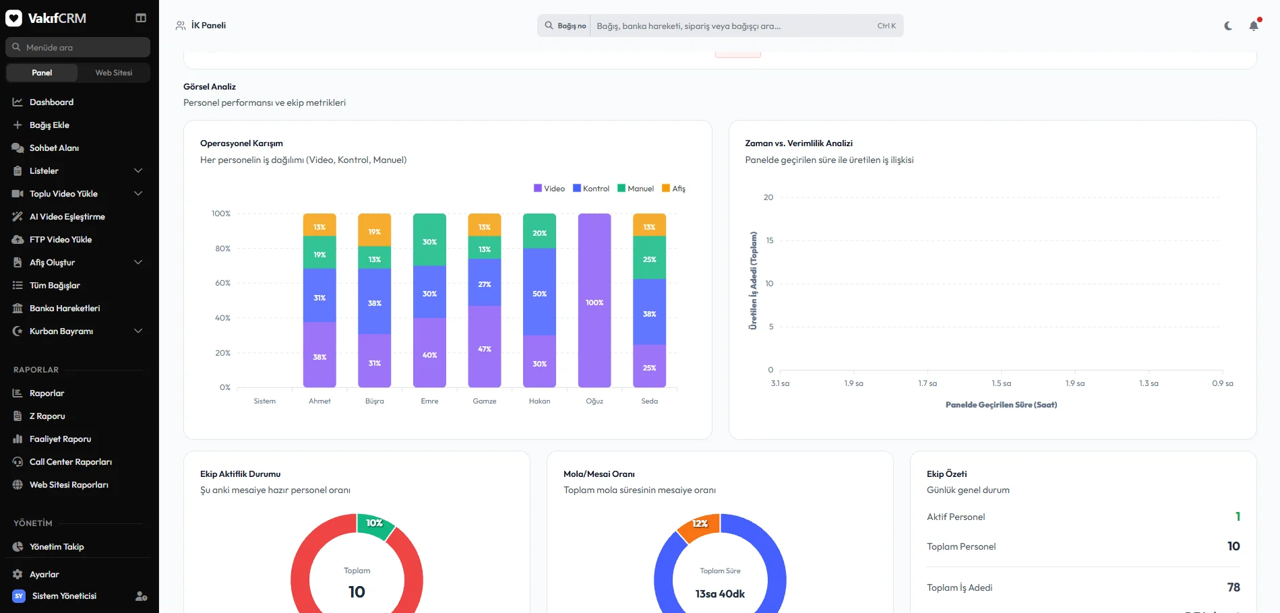Expand the Kurban Bayramı submenu chevron

coord(138,331)
